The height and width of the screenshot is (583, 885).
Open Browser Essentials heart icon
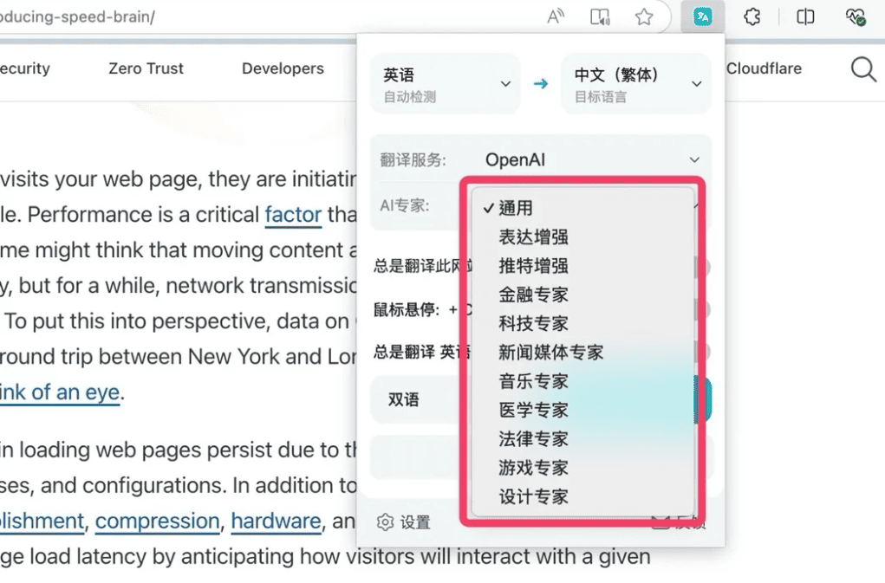(x=856, y=16)
